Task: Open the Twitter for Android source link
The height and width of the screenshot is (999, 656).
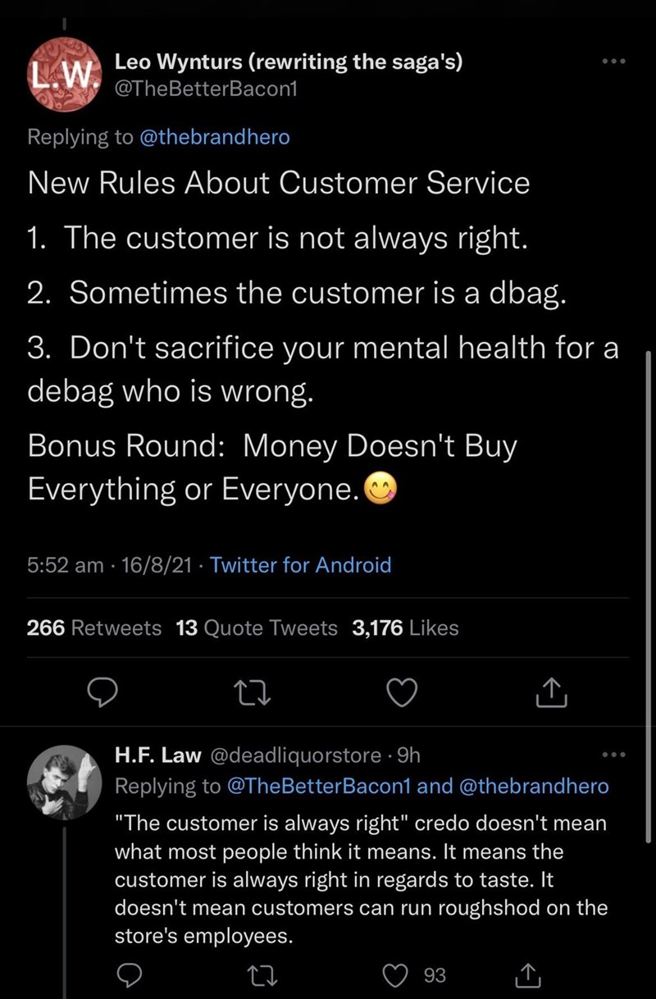Action: click(x=301, y=565)
